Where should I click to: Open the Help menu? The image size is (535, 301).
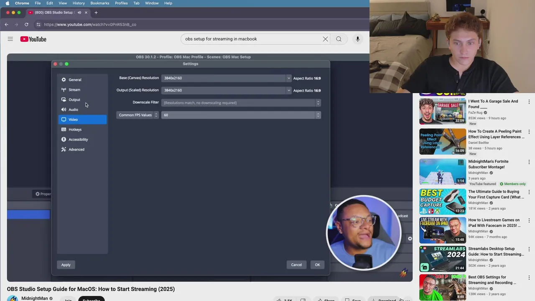[x=168, y=3]
